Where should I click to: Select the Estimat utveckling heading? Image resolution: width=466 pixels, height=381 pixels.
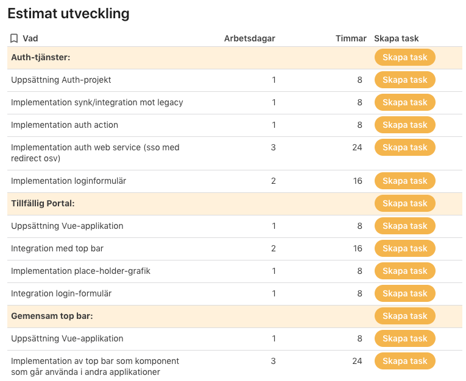(x=68, y=14)
